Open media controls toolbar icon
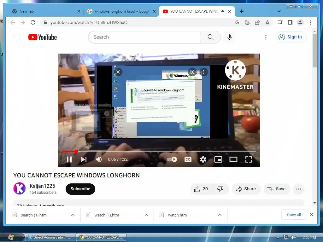This screenshot has height=242, width=323. (280, 22)
